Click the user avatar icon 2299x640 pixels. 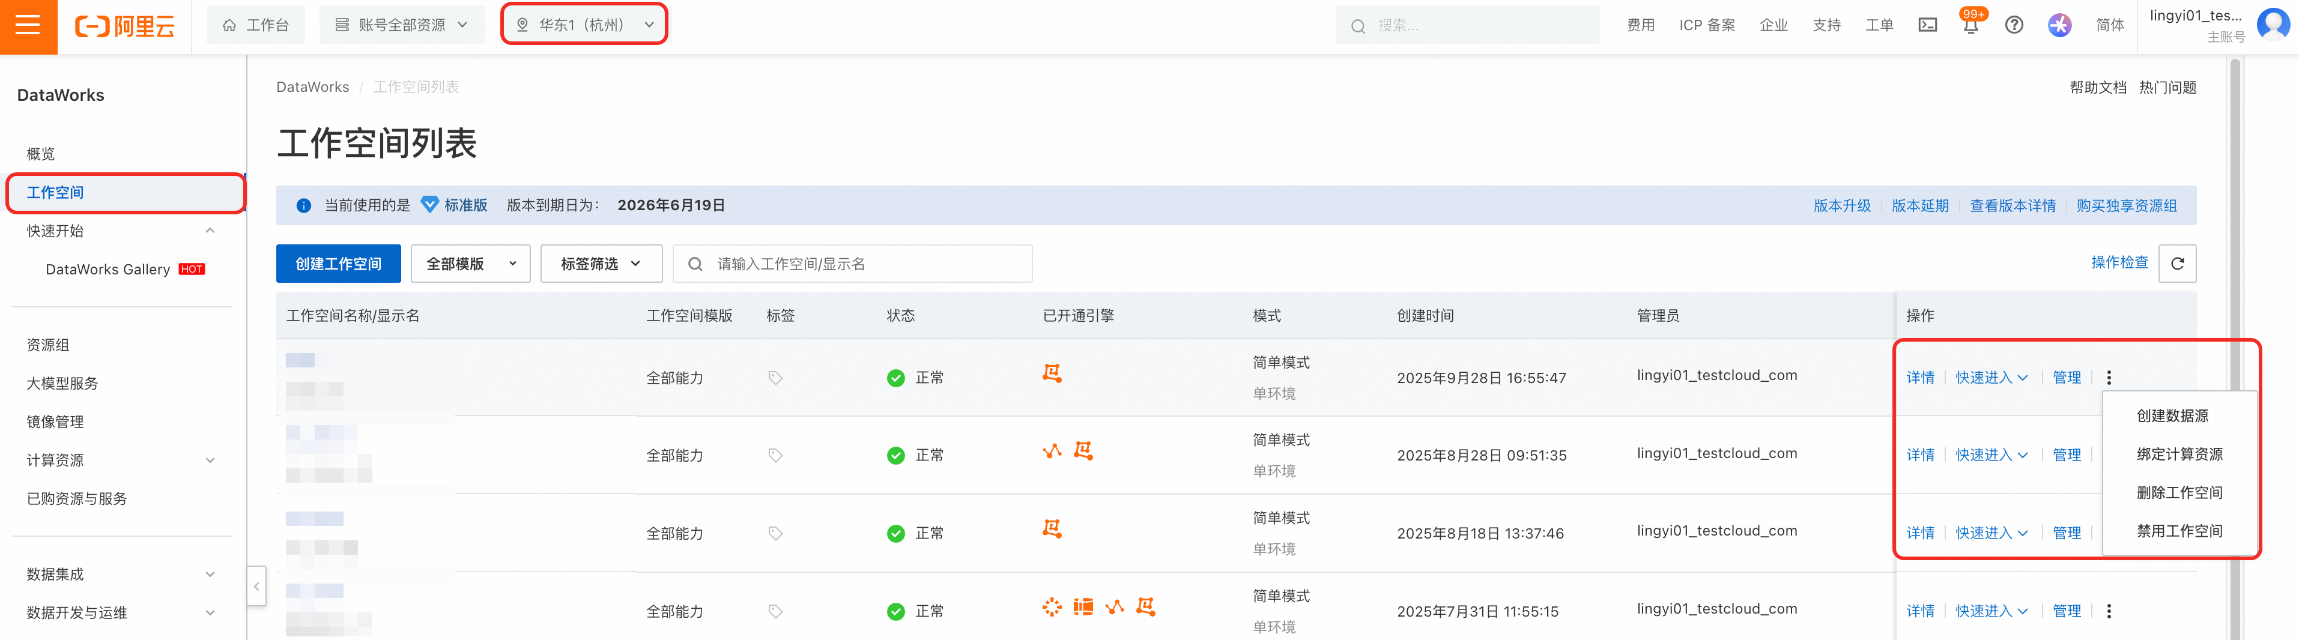(2273, 25)
